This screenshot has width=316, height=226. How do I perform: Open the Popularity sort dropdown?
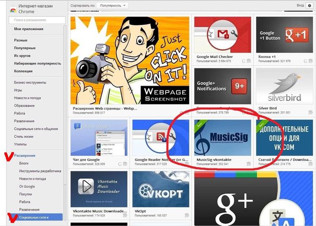click(112, 6)
